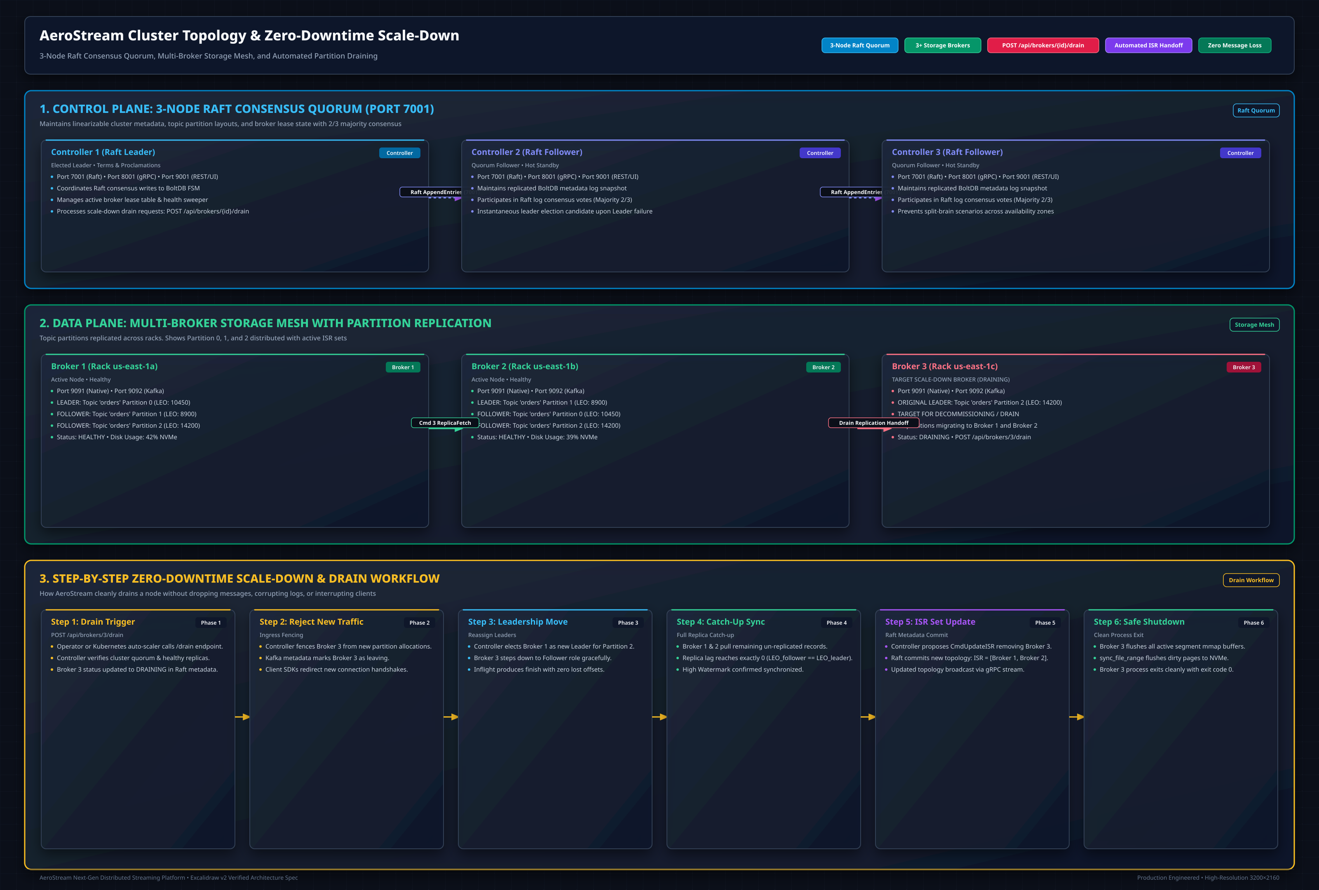
Task: Click the 'Controller 1 (Raft Leader)' card title
Action: 103,152
